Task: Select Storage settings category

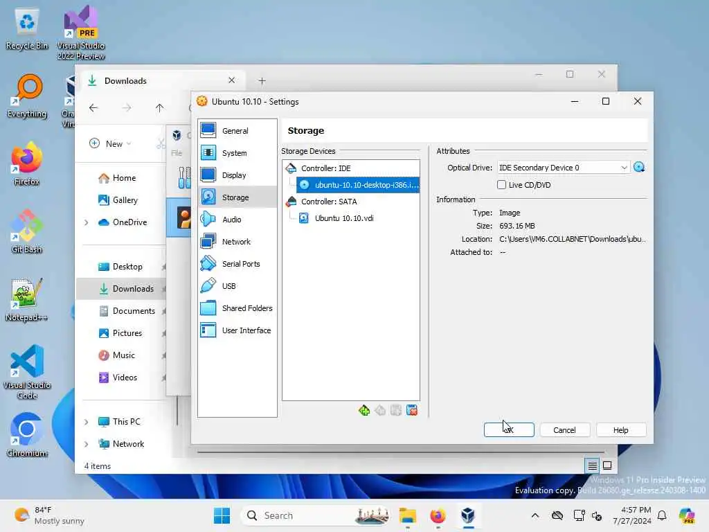Action: (237, 197)
